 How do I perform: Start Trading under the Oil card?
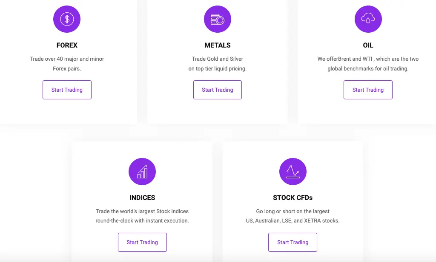[x=368, y=90]
